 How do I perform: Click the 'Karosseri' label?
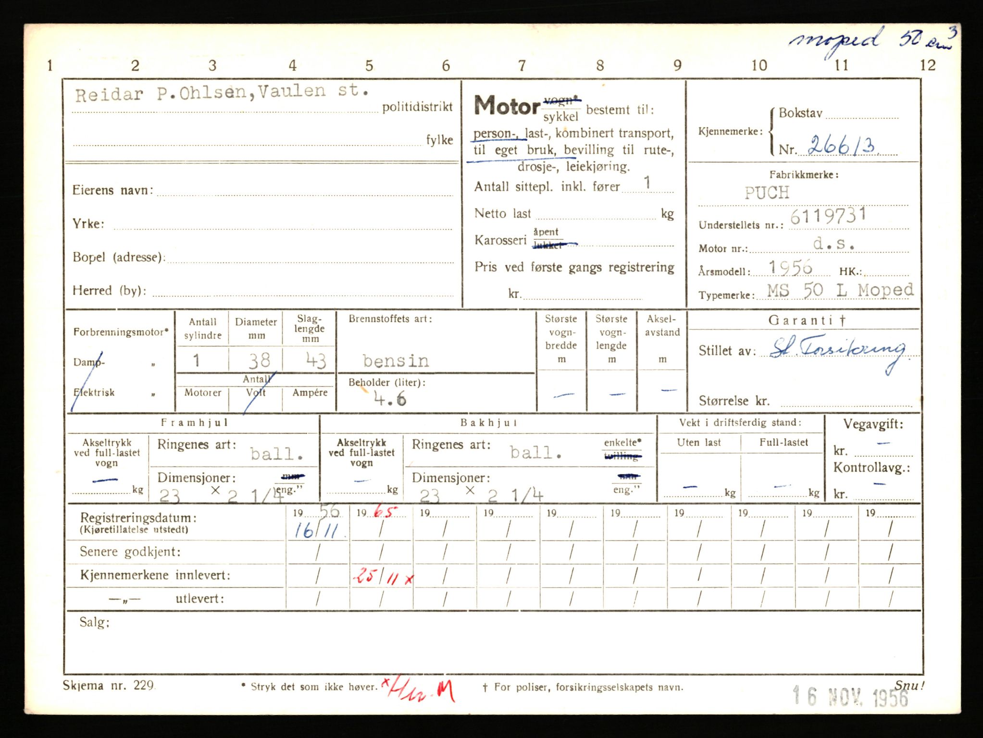pos(500,240)
